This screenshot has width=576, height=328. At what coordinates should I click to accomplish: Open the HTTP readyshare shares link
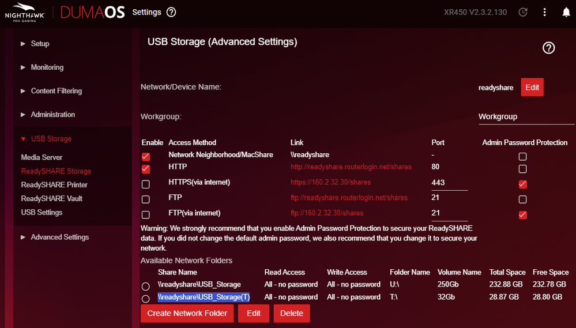coord(351,167)
